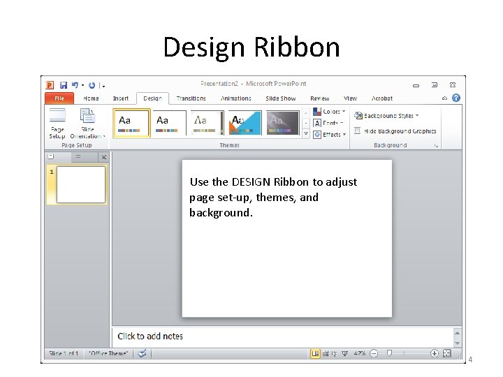Open the File tab
The height and width of the screenshot is (377, 503).
tap(59, 98)
